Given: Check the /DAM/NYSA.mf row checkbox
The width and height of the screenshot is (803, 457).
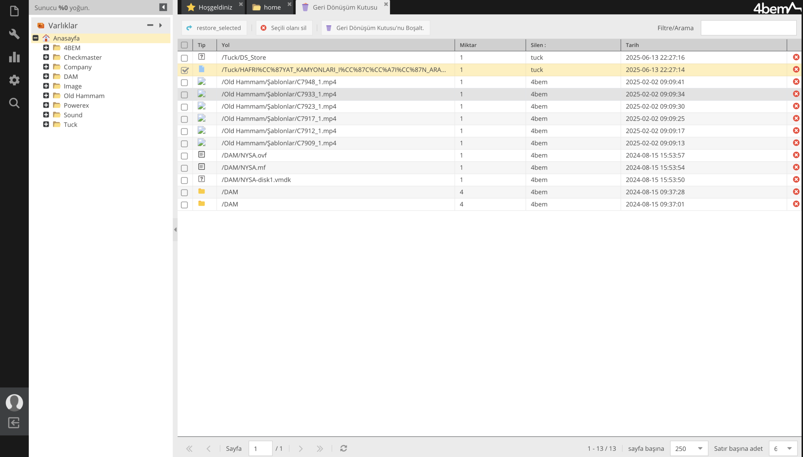Looking at the screenshot, I should (x=184, y=168).
